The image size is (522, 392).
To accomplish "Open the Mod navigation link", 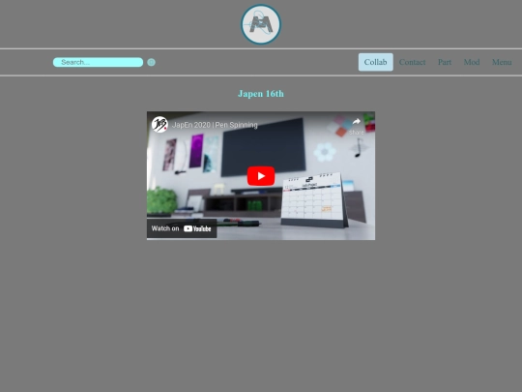I will 472,62.
